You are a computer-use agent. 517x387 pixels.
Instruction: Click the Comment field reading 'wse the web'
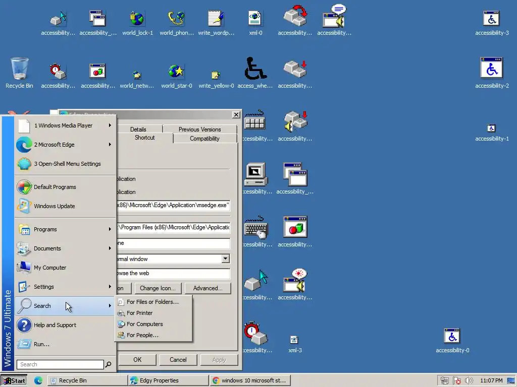coord(174,273)
